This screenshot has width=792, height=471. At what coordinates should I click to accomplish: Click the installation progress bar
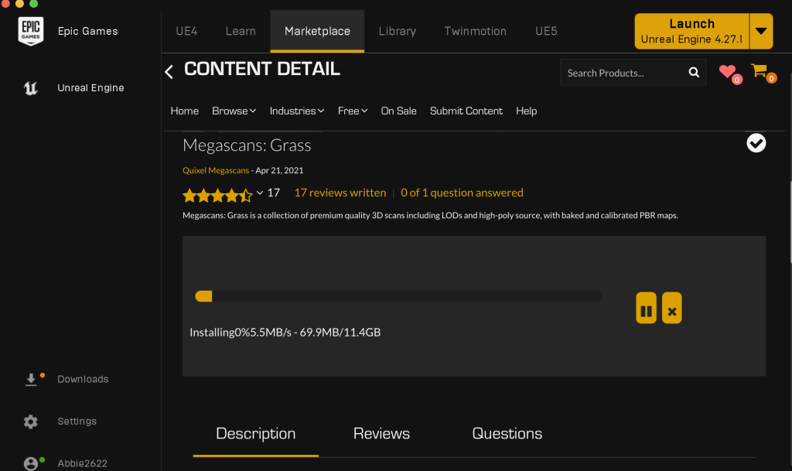(x=398, y=296)
